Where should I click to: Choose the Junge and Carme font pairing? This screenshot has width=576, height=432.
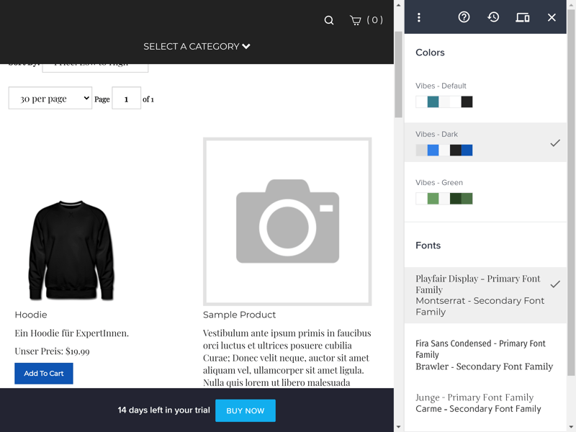pyautogui.click(x=485, y=403)
